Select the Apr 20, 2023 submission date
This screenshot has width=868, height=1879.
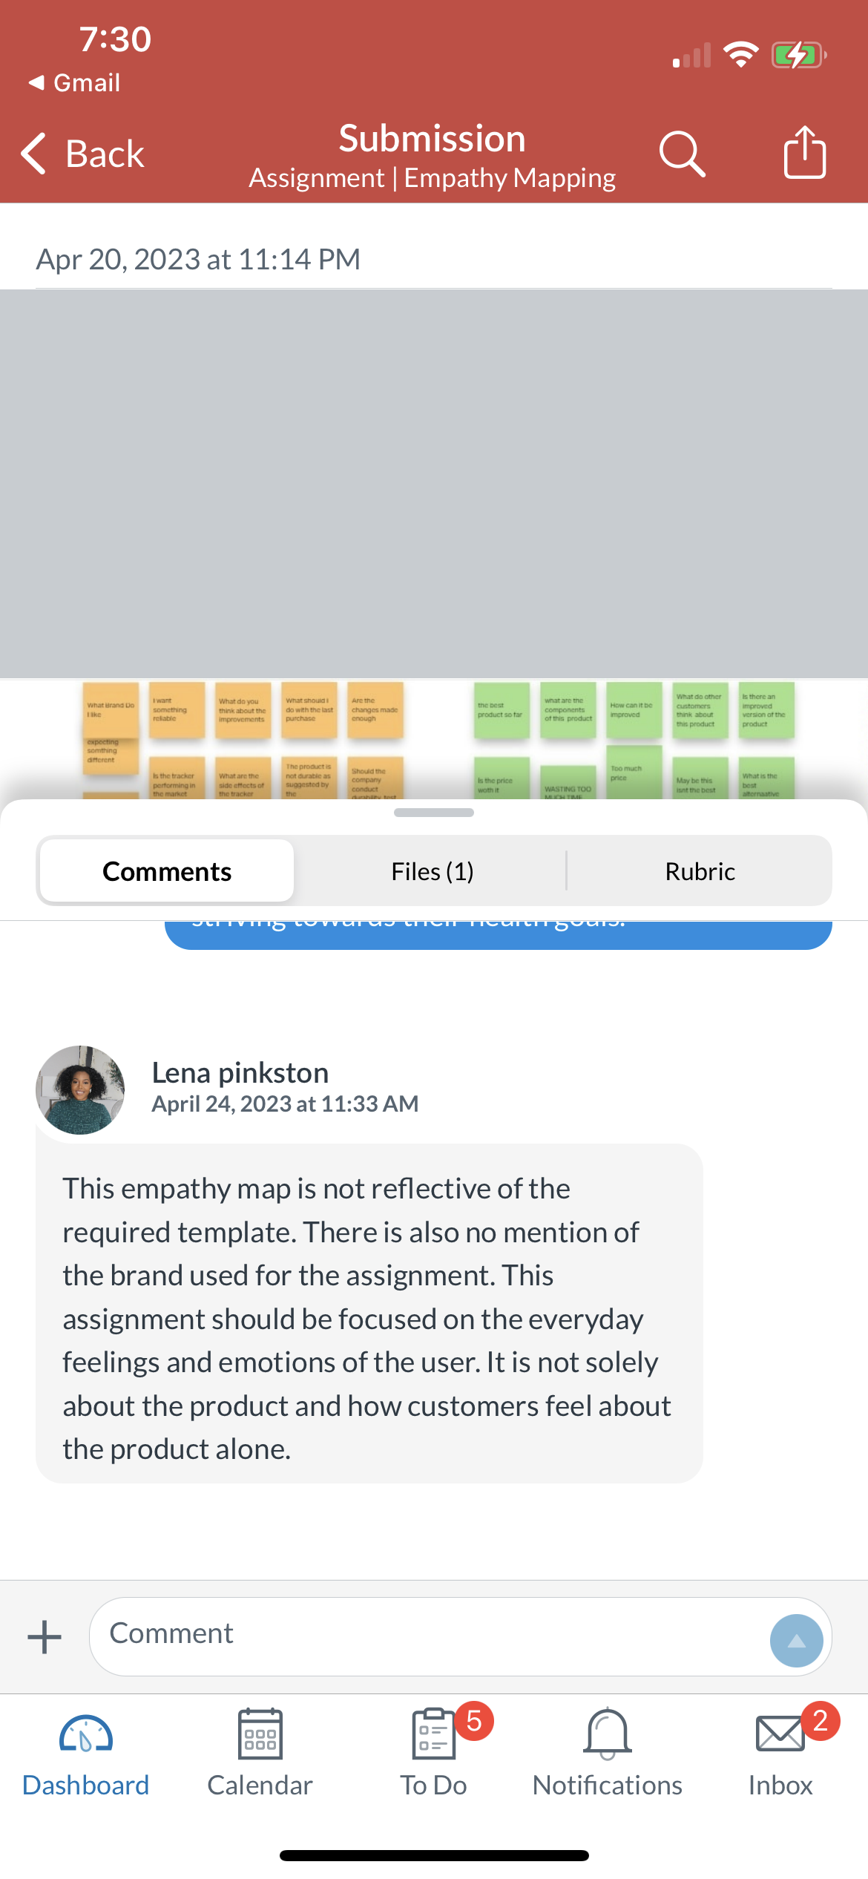click(198, 260)
